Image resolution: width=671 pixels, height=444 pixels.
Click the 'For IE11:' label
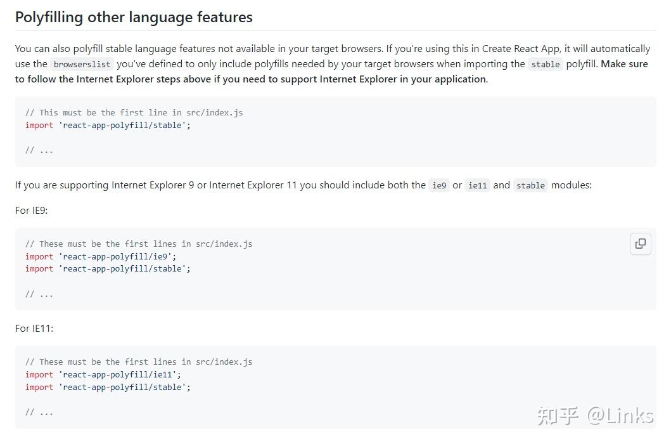coord(34,328)
